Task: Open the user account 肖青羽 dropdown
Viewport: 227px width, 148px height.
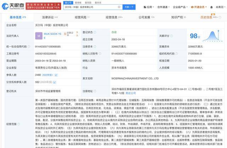Action: tap(221, 7)
